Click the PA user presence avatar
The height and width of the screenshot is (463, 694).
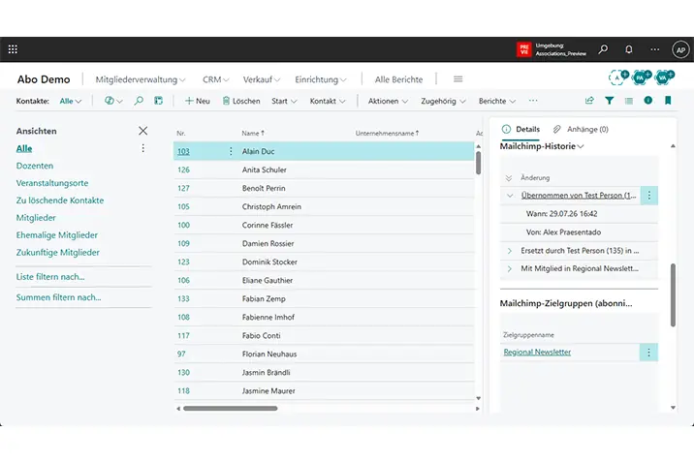[x=642, y=77]
